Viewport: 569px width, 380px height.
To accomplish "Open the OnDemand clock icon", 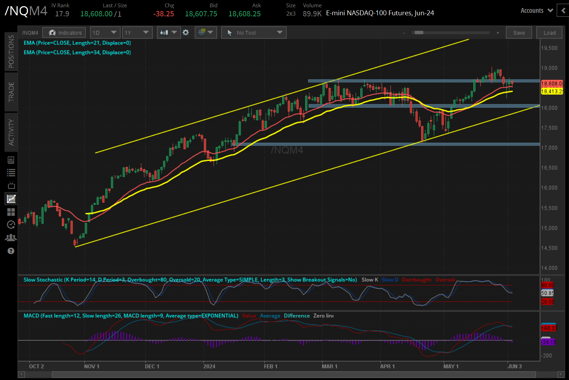I will click(x=11, y=225).
